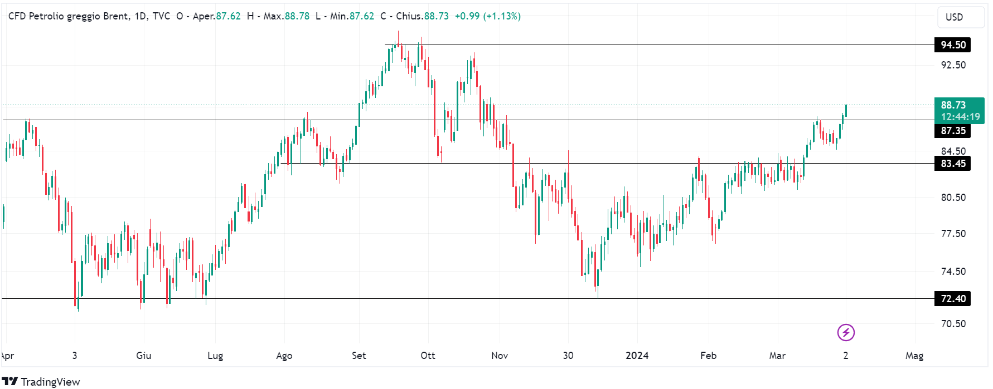Click the high value 88.78 in header
The height and width of the screenshot is (389, 993).
coord(297,16)
